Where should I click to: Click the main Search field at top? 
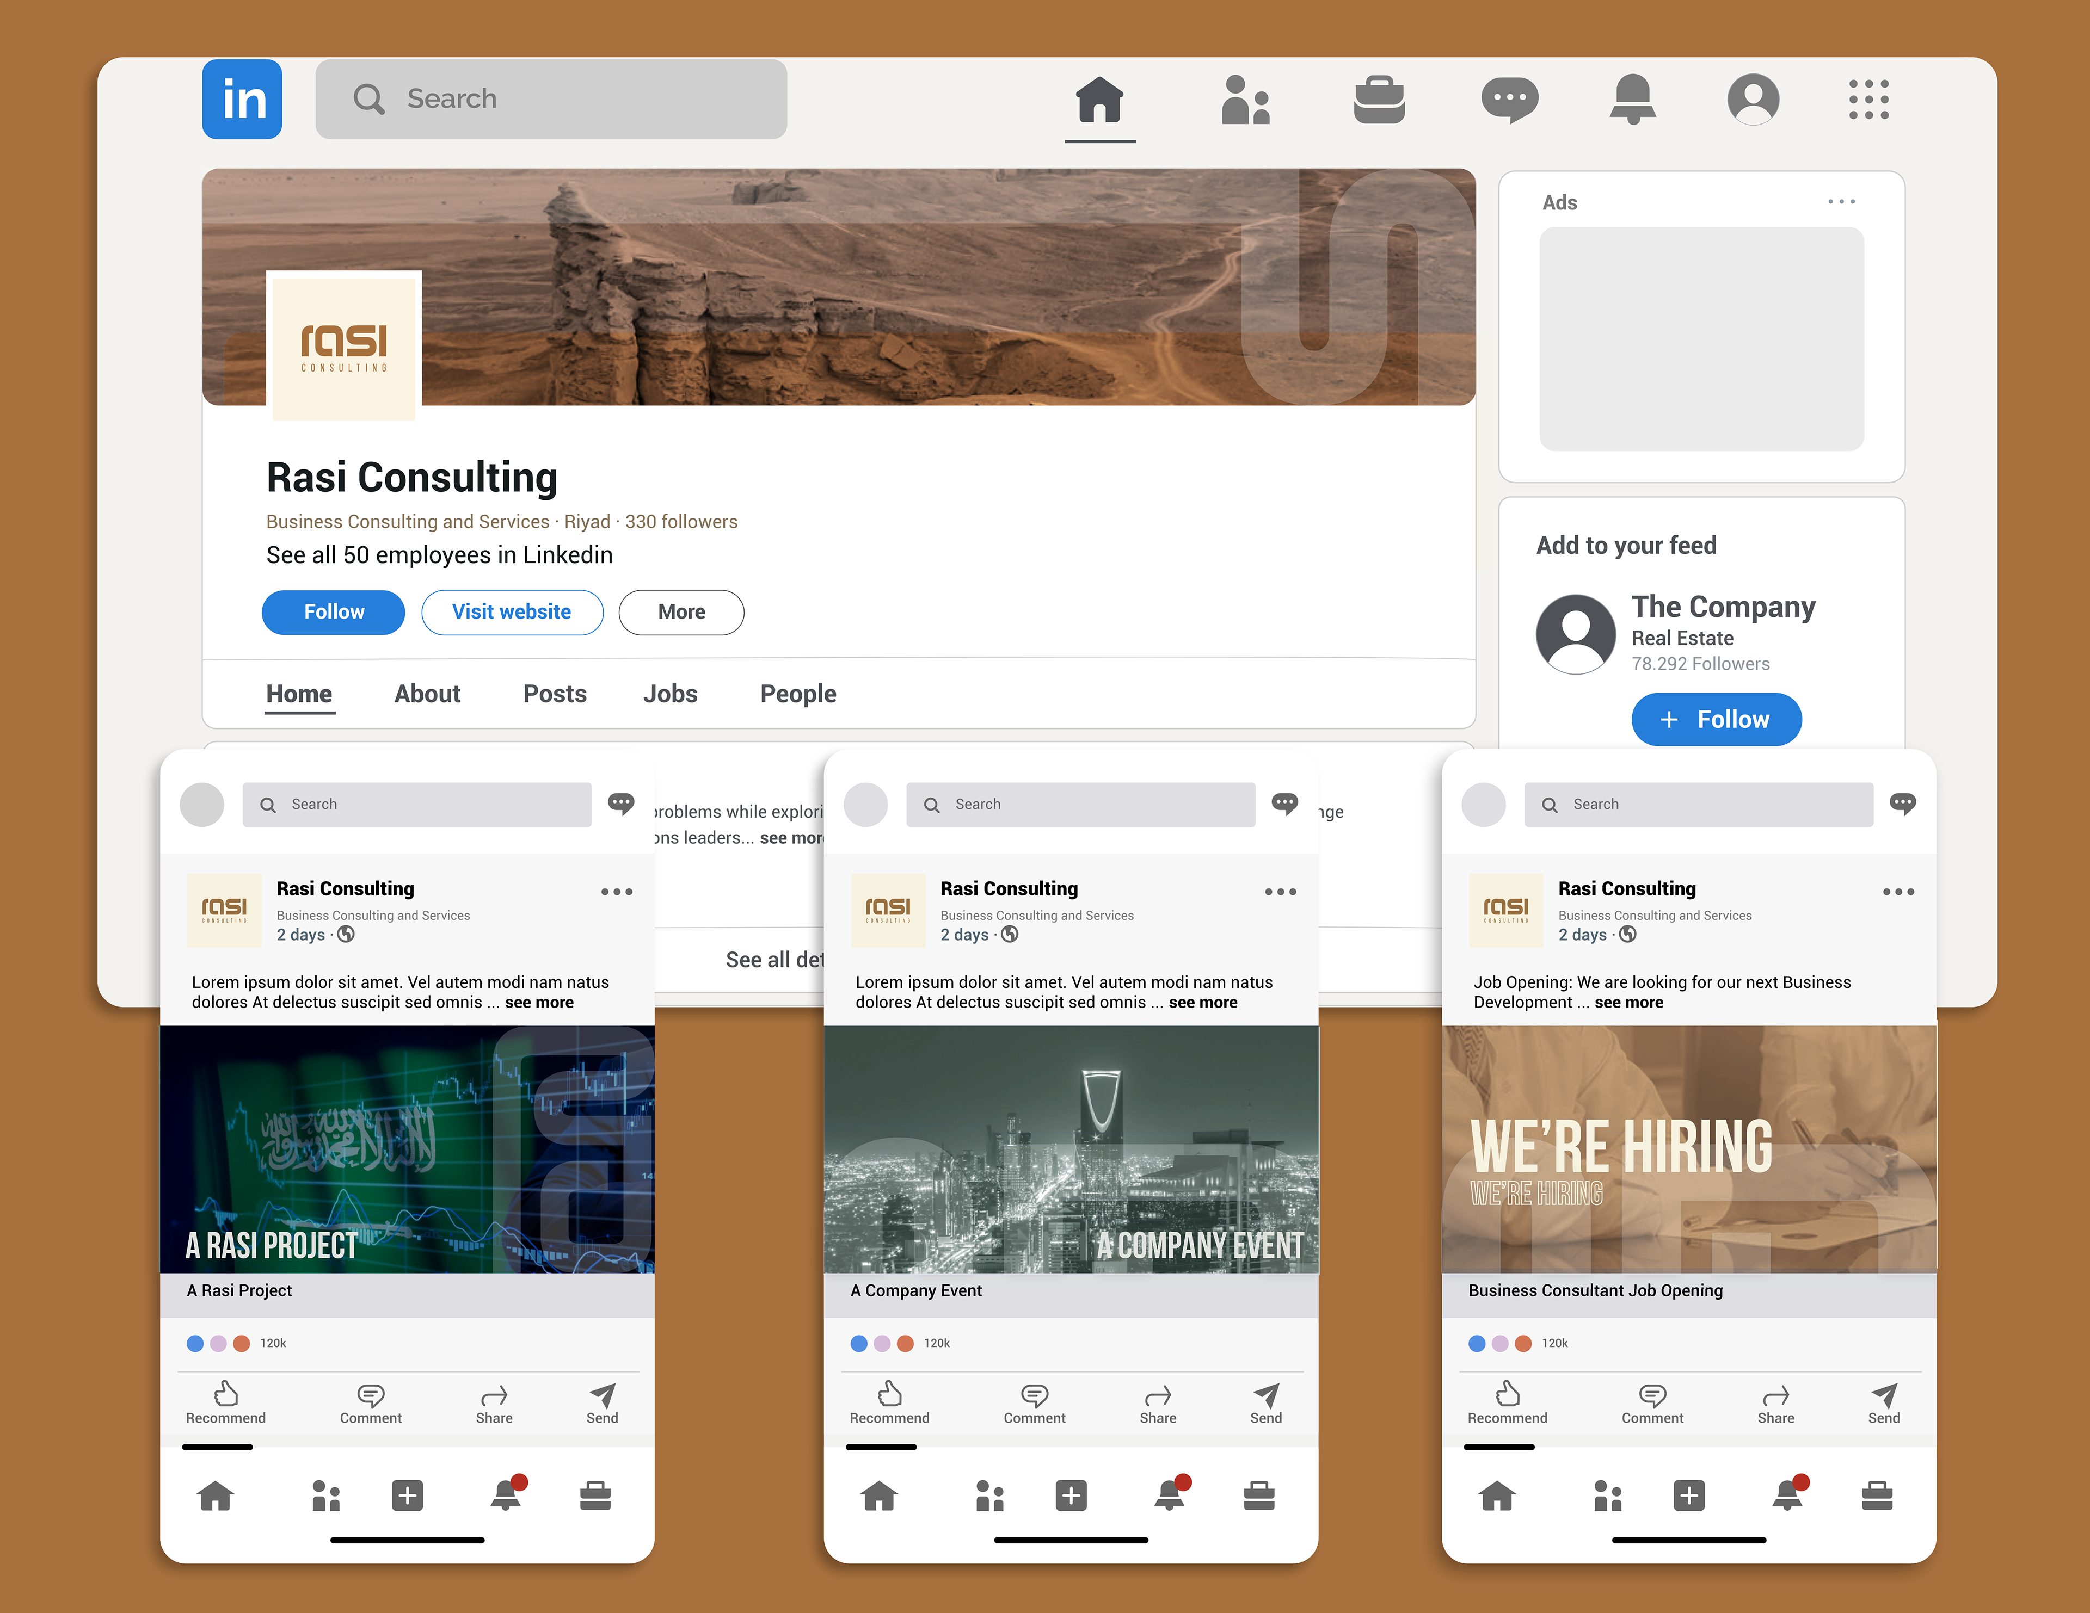click(551, 100)
